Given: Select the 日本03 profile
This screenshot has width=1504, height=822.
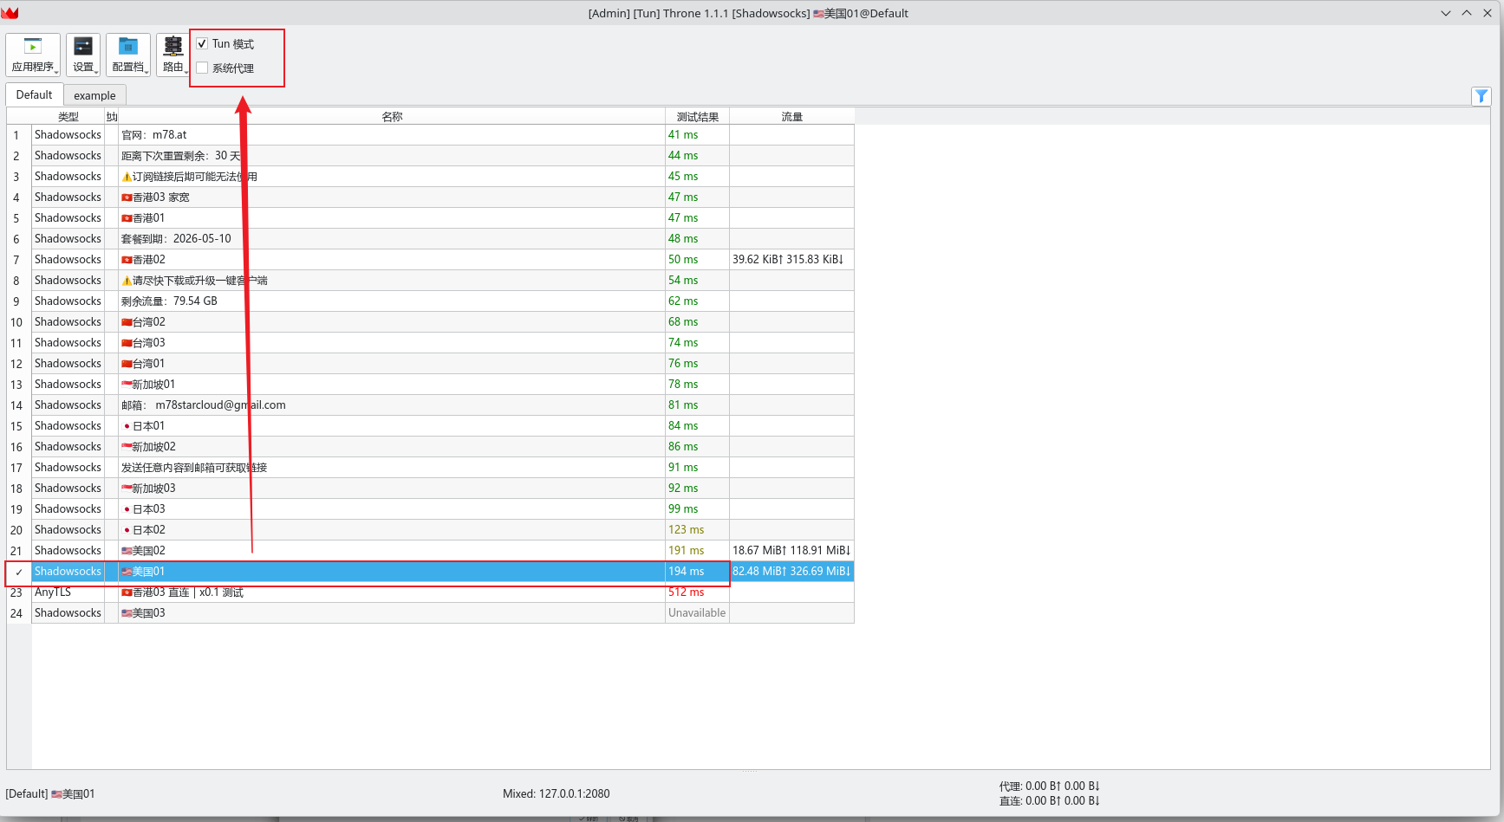Looking at the screenshot, I should [430, 508].
